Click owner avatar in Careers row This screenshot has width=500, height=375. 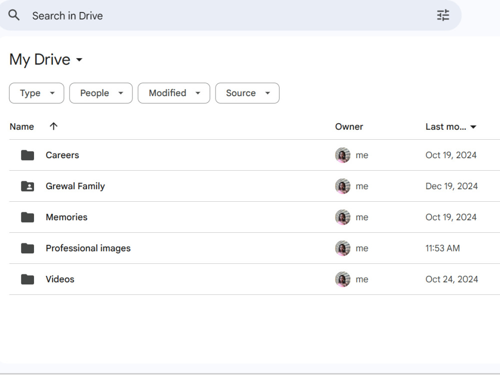pos(343,155)
